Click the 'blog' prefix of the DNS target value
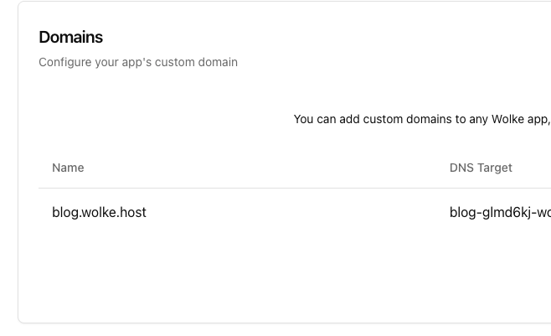 tap(462, 213)
